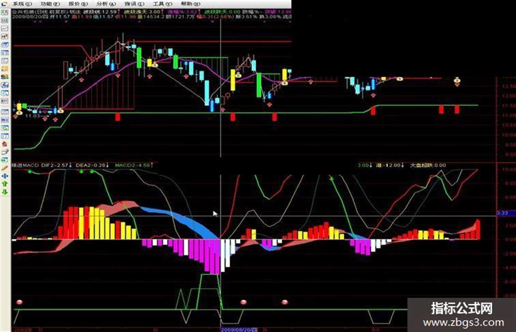Click the DIF2:-2.57 indicator value
Screen dimensions: 516x332
point(55,165)
